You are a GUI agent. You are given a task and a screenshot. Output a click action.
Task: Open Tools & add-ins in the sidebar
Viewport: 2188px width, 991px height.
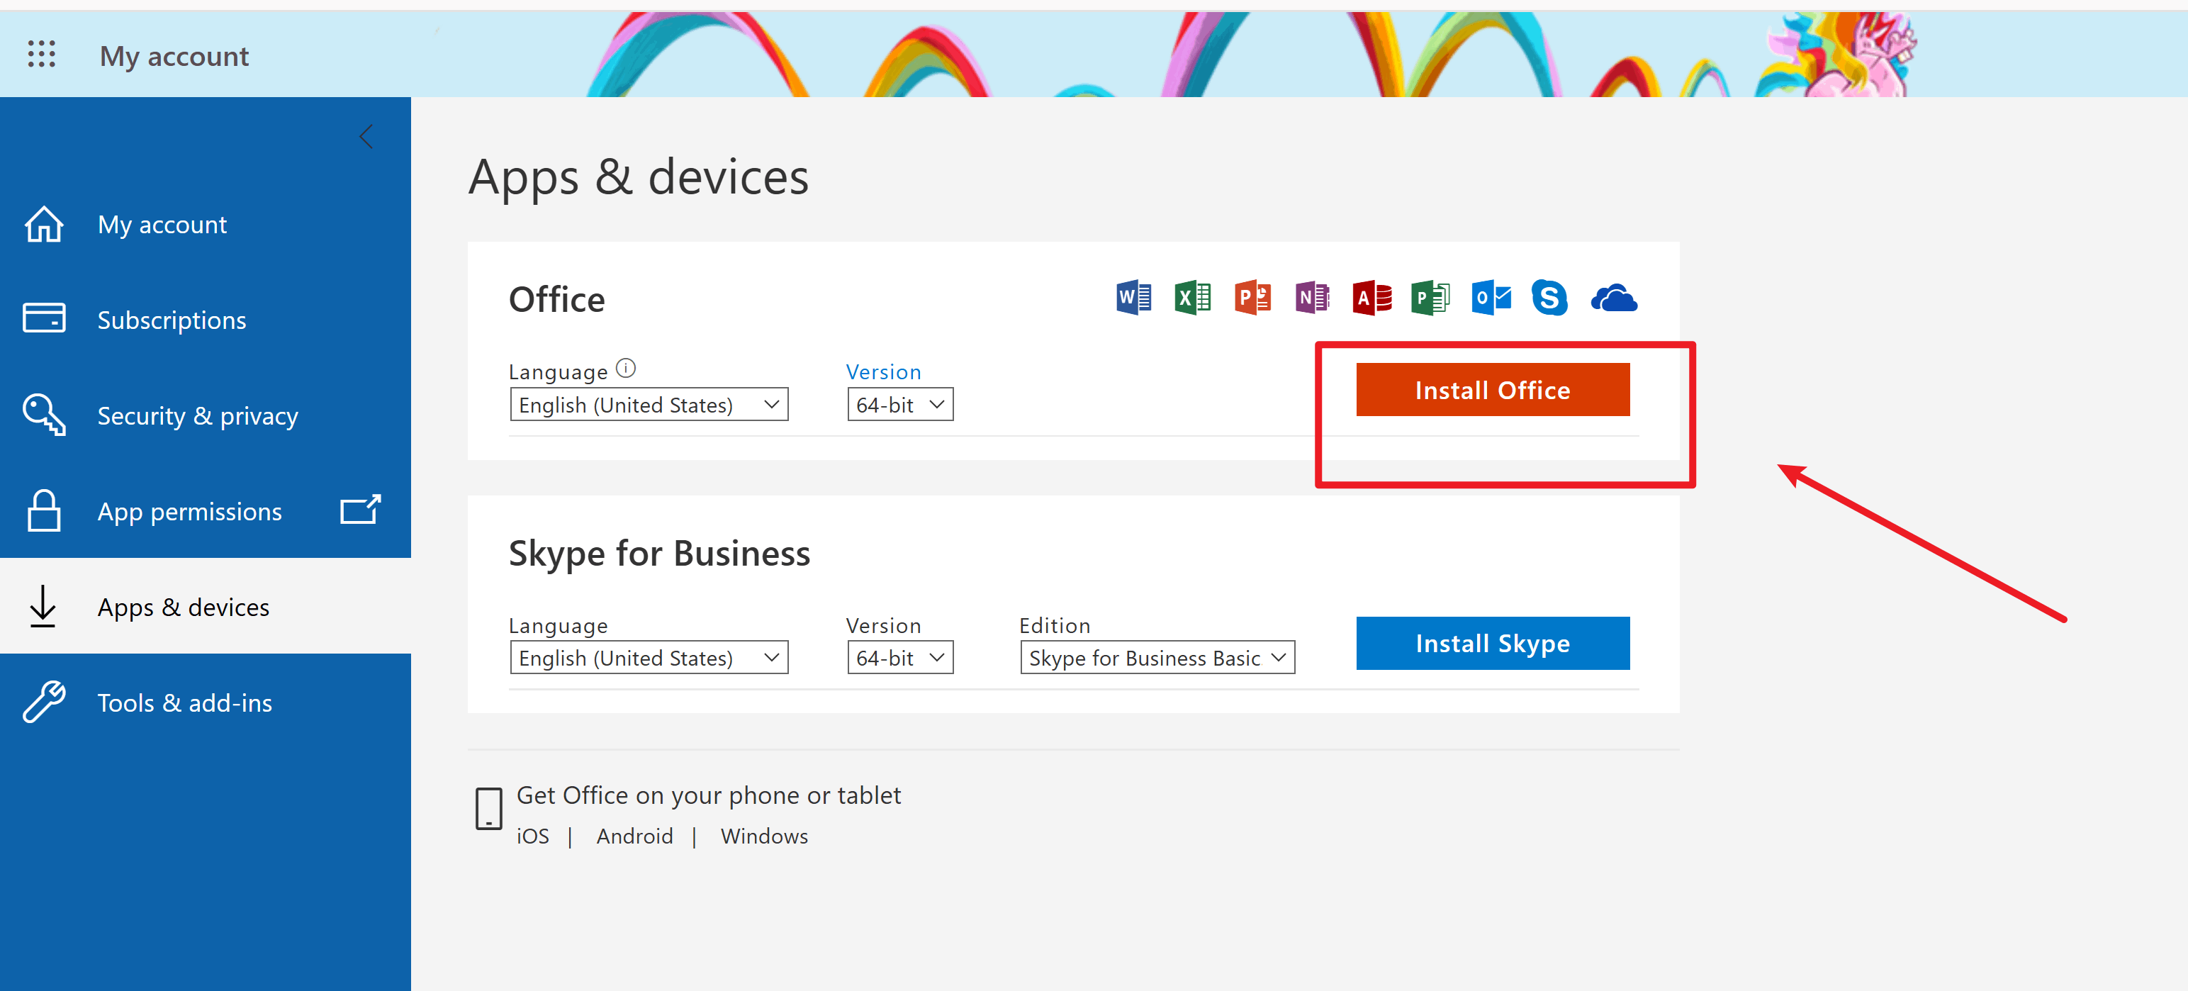pyautogui.click(x=206, y=702)
